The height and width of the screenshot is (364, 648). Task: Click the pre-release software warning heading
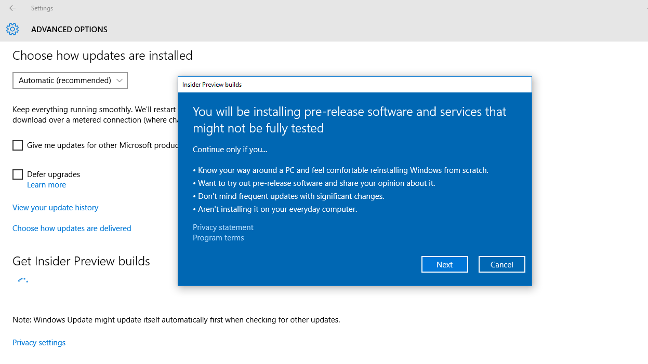349,120
